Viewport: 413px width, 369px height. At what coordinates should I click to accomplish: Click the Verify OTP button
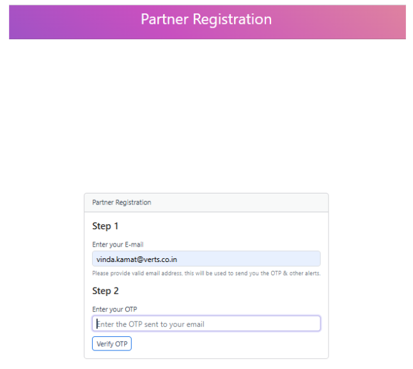click(x=112, y=344)
